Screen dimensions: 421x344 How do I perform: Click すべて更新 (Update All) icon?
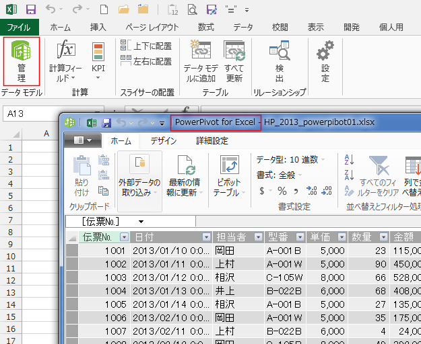(x=234, y=60)
